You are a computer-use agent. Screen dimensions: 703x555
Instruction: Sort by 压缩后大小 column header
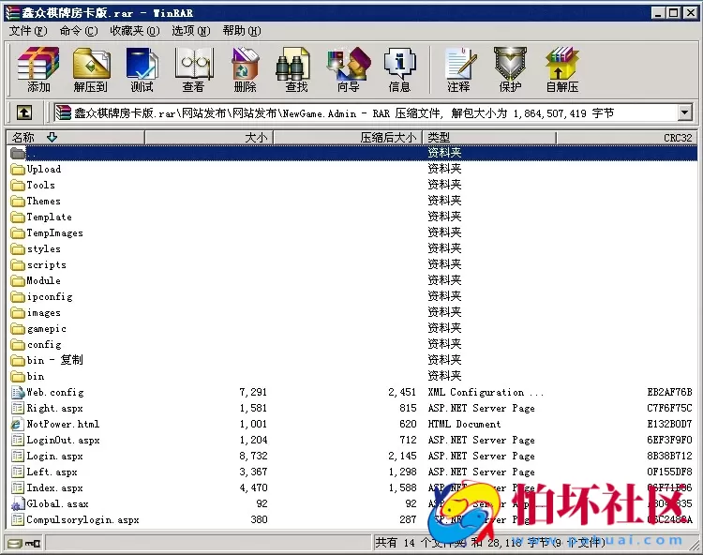click(348, 138)
